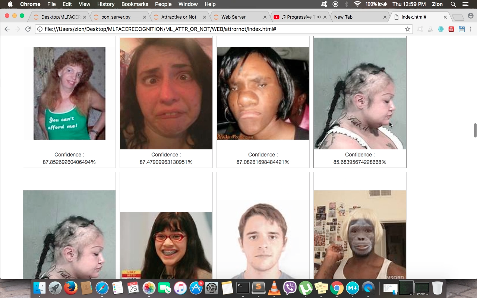This screenshot has width=477, height=298.
Task: Open VLC from the dock
Action: 274,288
